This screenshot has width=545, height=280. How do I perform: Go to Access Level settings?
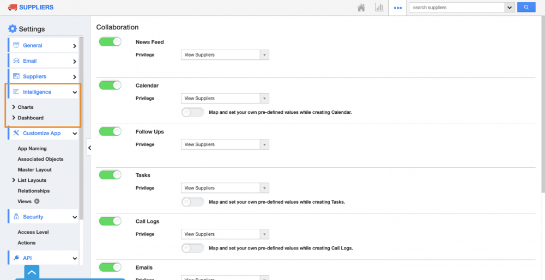click(33, 232)
